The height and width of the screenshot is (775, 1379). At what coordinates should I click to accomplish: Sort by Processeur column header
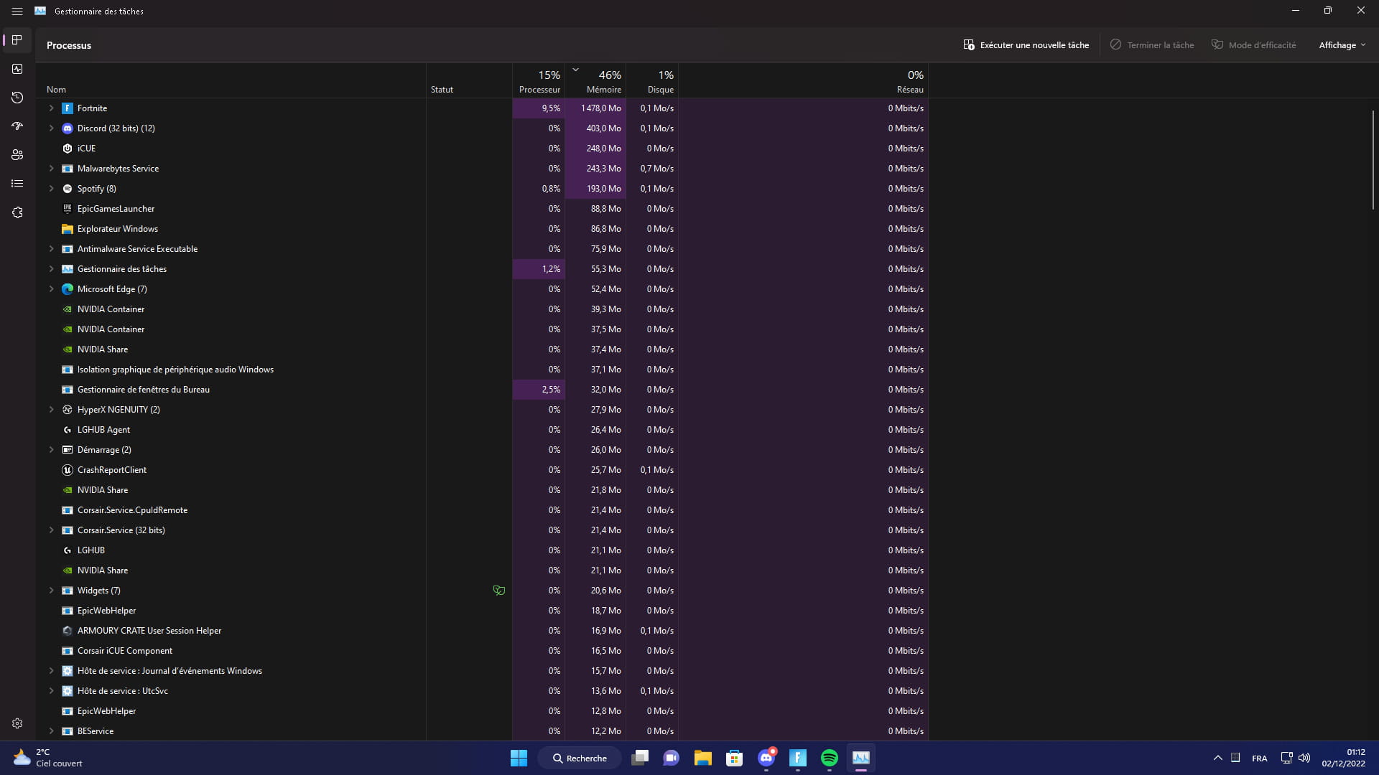pos(539,80)
